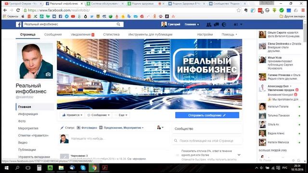The image size is (308, 173).
Task: Open the Adobe PDF reader taskbar icon
Action: pyautogui.click(x=105, y=168)
